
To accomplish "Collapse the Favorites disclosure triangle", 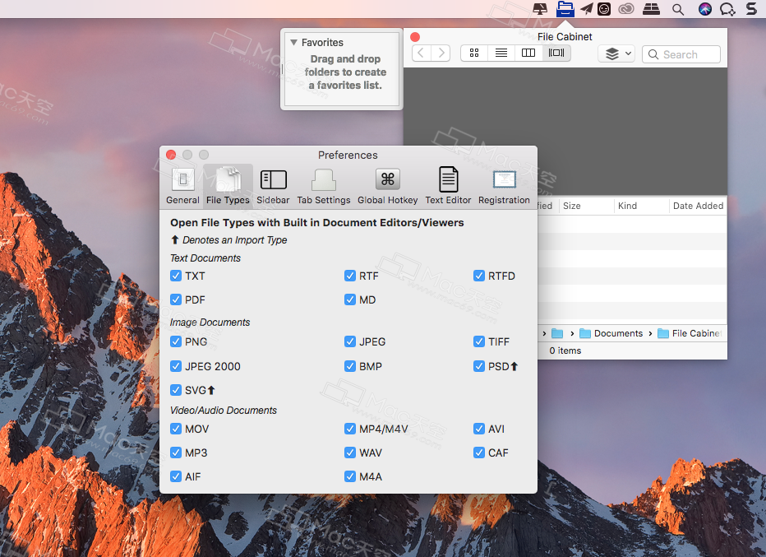I will [x=293, y=43].
